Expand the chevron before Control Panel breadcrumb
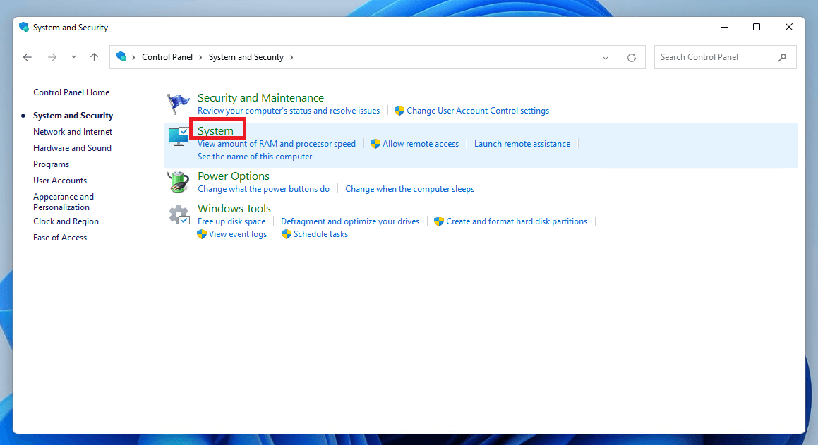Image resolution: width=818 pixels, height=445 pixels. click(x=133, y=57)
